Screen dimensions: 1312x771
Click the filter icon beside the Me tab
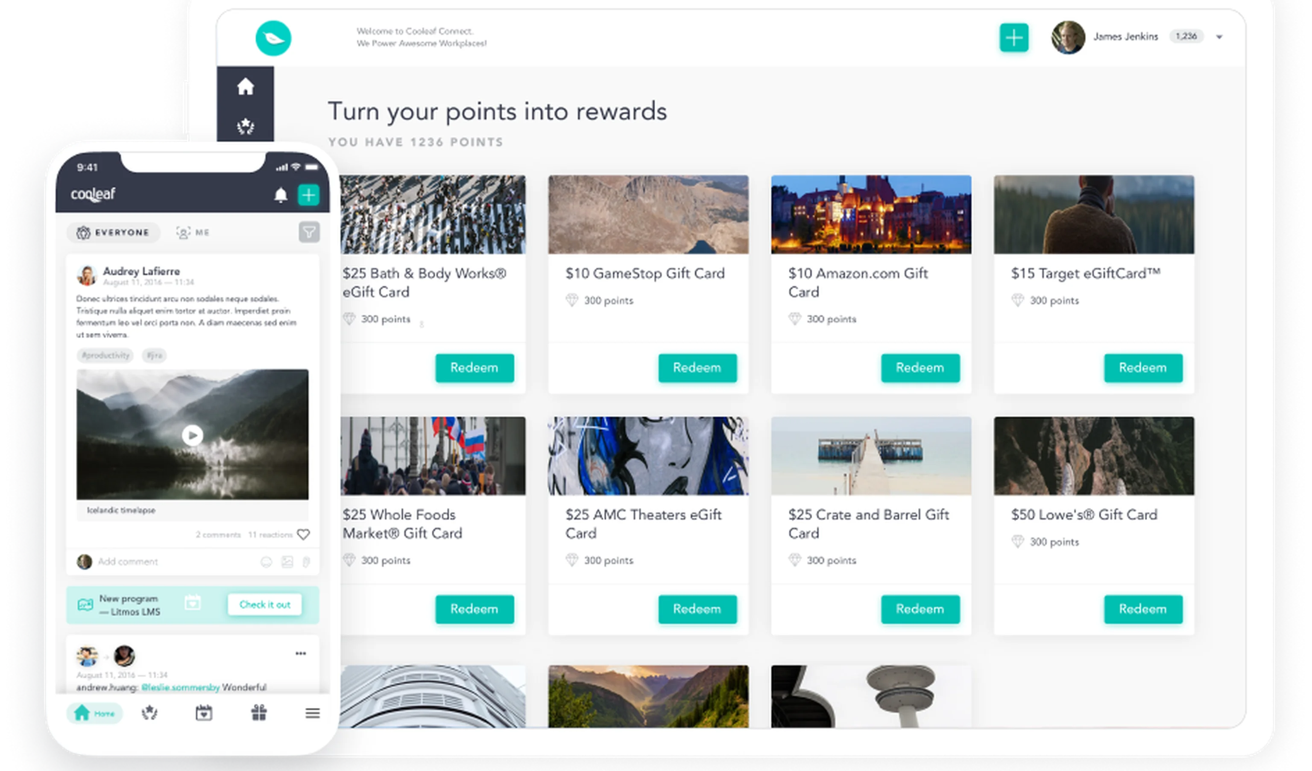point(308,233)
